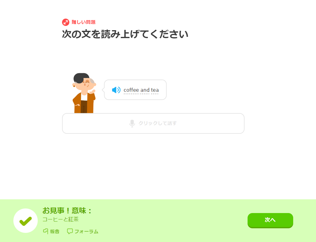Click the word tea for a hint
This screenshot has height=242, width=316.
155,90
